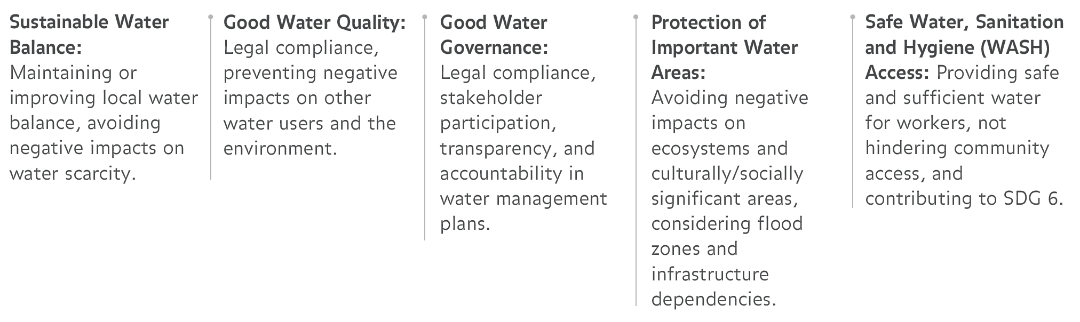Click the text 'Maintaining or improving local water balance'
The height and width of the screenshot is (322, 1080).
[x=104, y=98]
